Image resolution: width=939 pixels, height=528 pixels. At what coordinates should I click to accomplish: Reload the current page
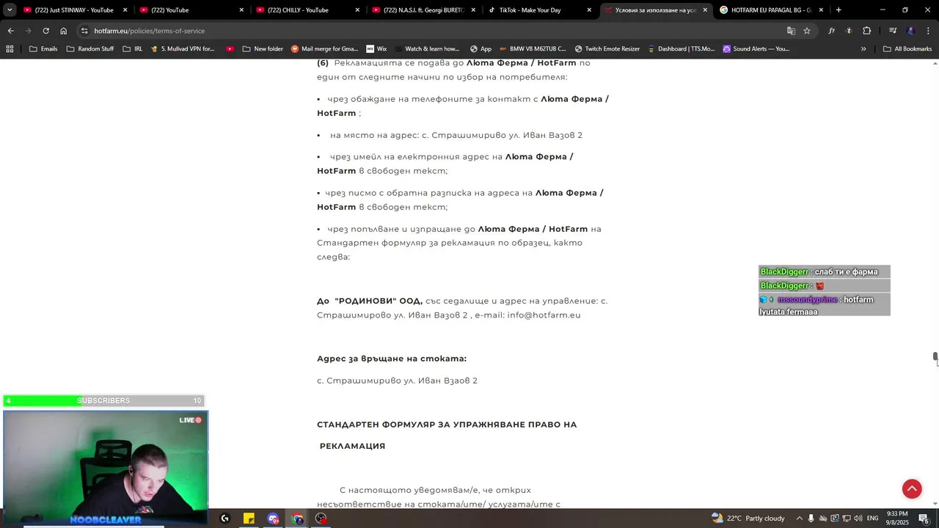(45, 31)
